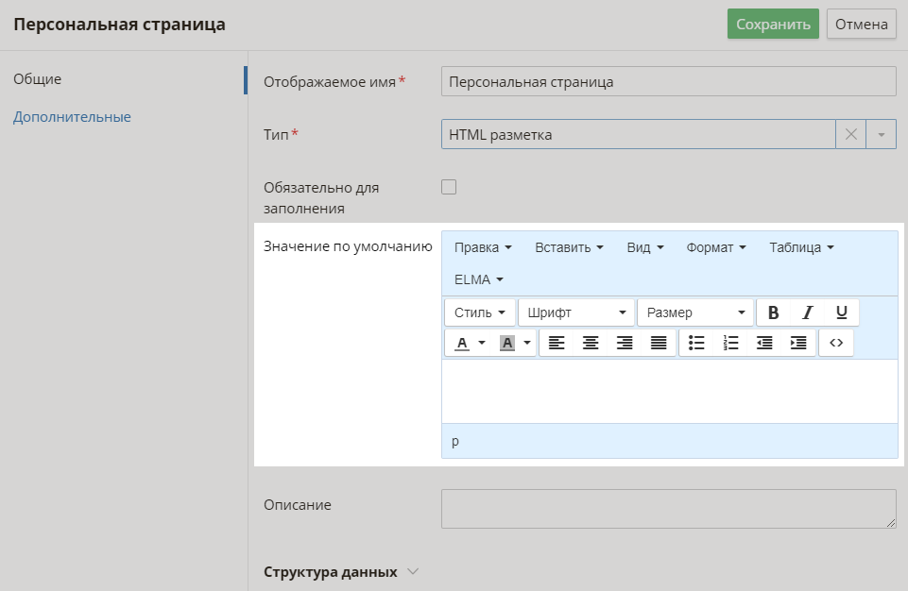908x591 pixels.
Task: Align text right
Action: point(625,343)
